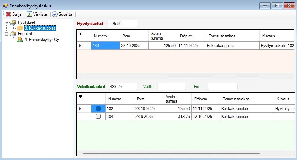Collapse the Ennakot tree node
The image size is (297, 160).
click(x=7, y=34)
